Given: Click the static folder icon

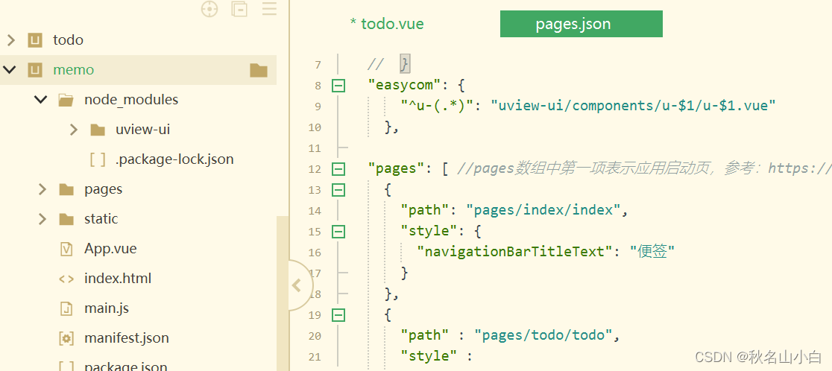Looking at the screenshot, I should (x=66, y=219).
